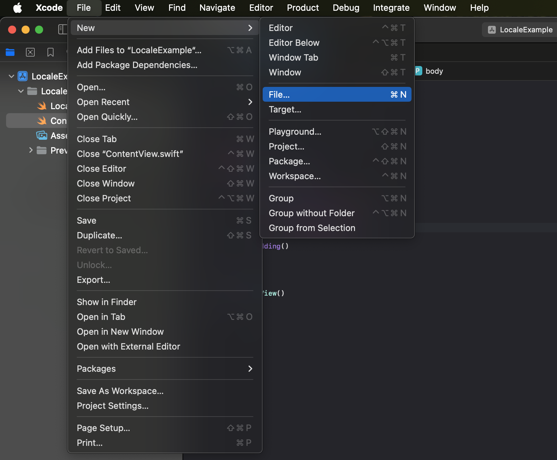Click the LocaleExample scheme icon in toolbar

click(492, 30)
